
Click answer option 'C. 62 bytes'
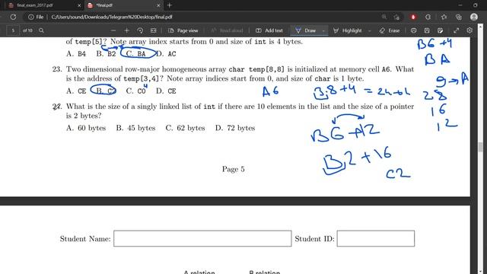pos(185,128)
